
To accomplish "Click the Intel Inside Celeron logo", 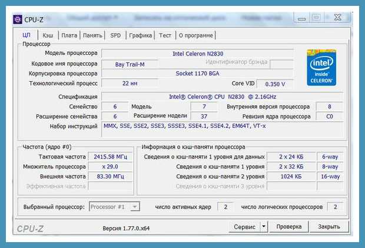I will coord(321,68).
